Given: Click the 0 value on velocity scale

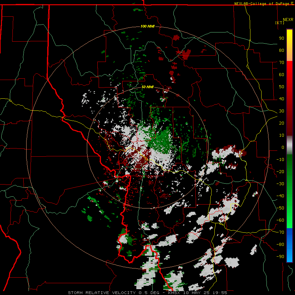Looking at the screenshot, I should [x=283, y=147].
